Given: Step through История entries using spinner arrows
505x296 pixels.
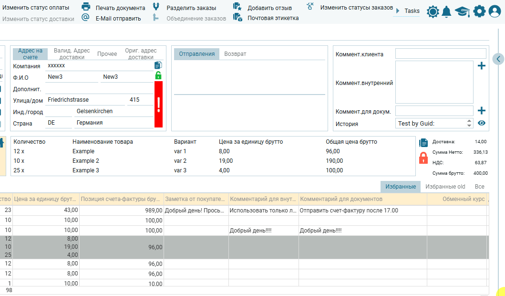Looking at the screenshot, I should pos(469,123).
